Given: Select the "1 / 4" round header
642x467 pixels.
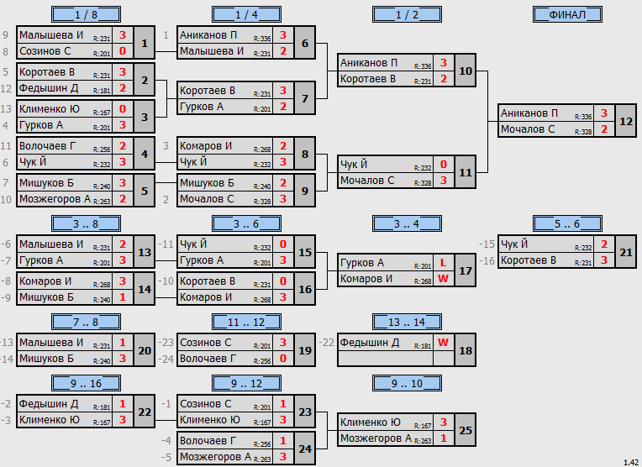Looking at the screenshot, I should 246,14.
